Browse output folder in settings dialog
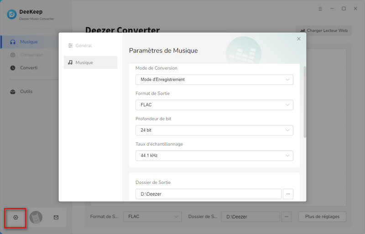Screen dimensions: 365x234 tap(288, 194)
